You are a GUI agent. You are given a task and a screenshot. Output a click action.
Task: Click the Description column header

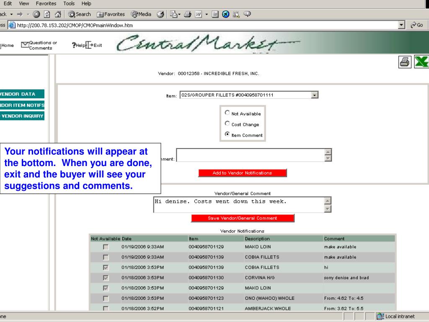coord(257,239)
